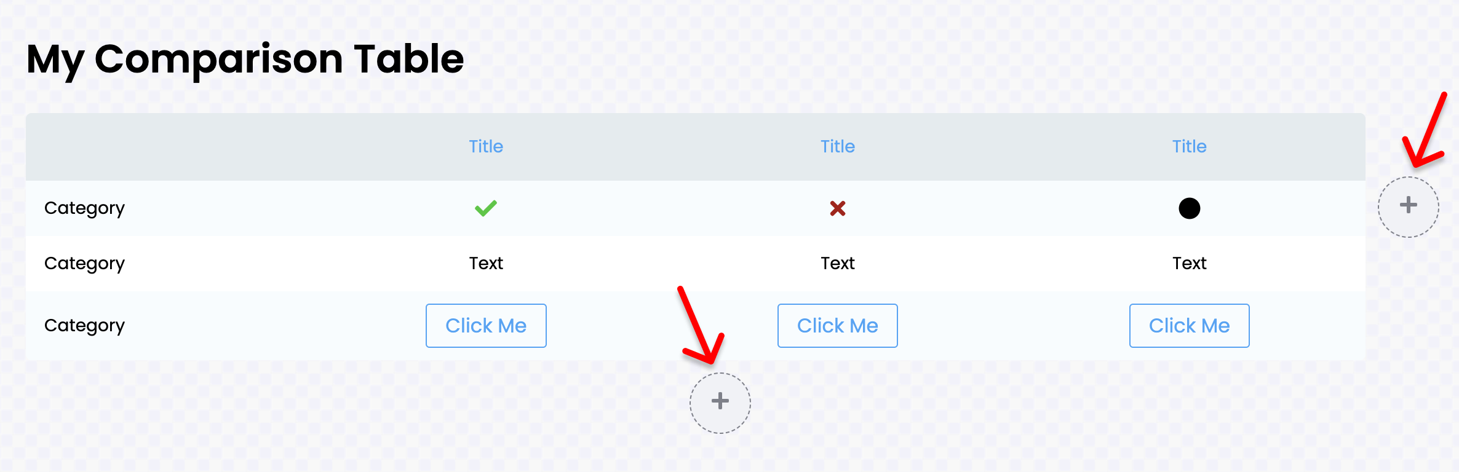
Task: Click the add row plus button
Action: (x=720, y=403)
